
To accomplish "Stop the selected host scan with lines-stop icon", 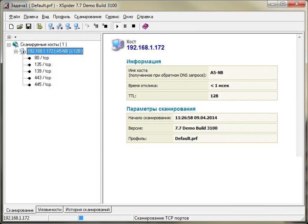I will pos(105,26).
